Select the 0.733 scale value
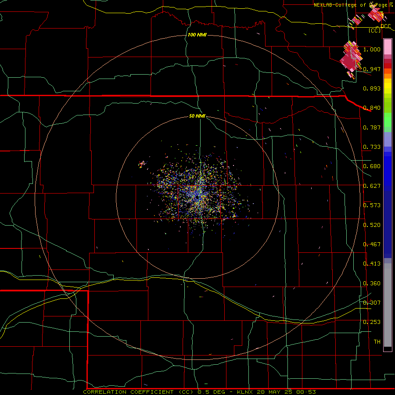The image size is (395, 395). pos(372,147)
